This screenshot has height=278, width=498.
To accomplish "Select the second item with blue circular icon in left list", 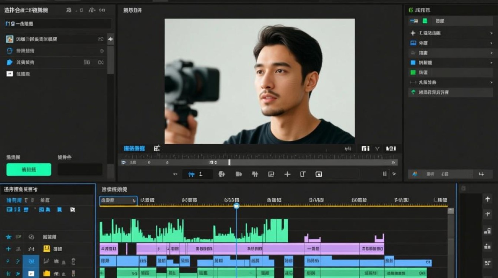I will [x=56, y=51].
